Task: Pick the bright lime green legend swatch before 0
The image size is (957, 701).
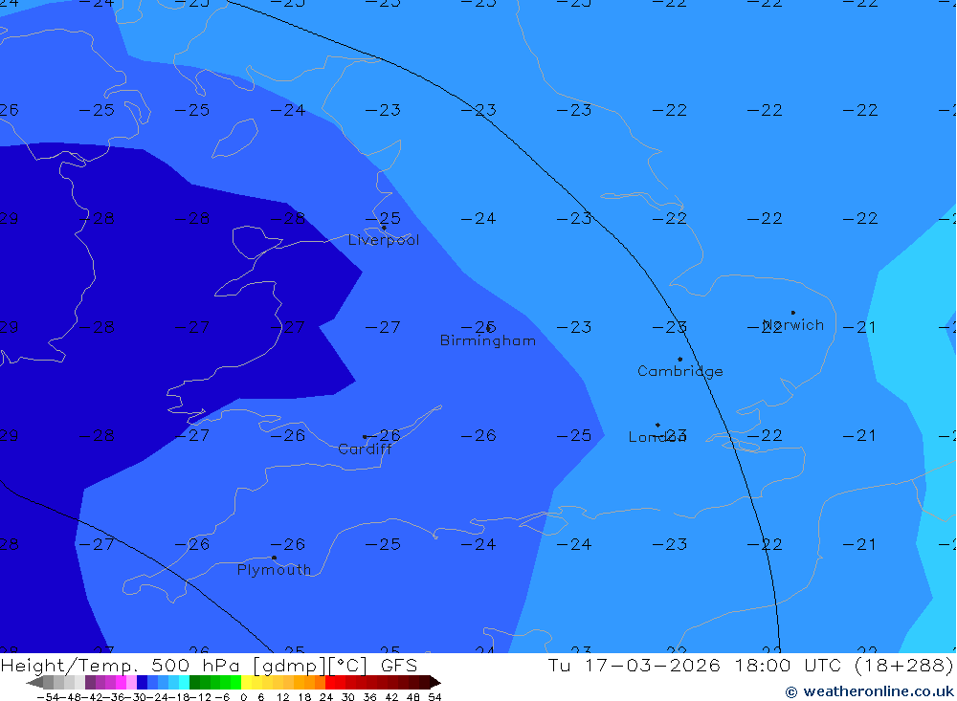Action: point(235,682)
